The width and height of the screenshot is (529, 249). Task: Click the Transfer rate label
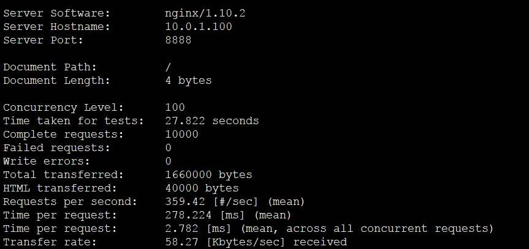(x=50, y=242)
